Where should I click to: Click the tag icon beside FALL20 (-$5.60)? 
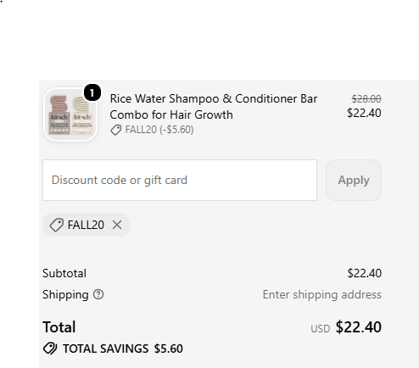click(x=115, y=130)
